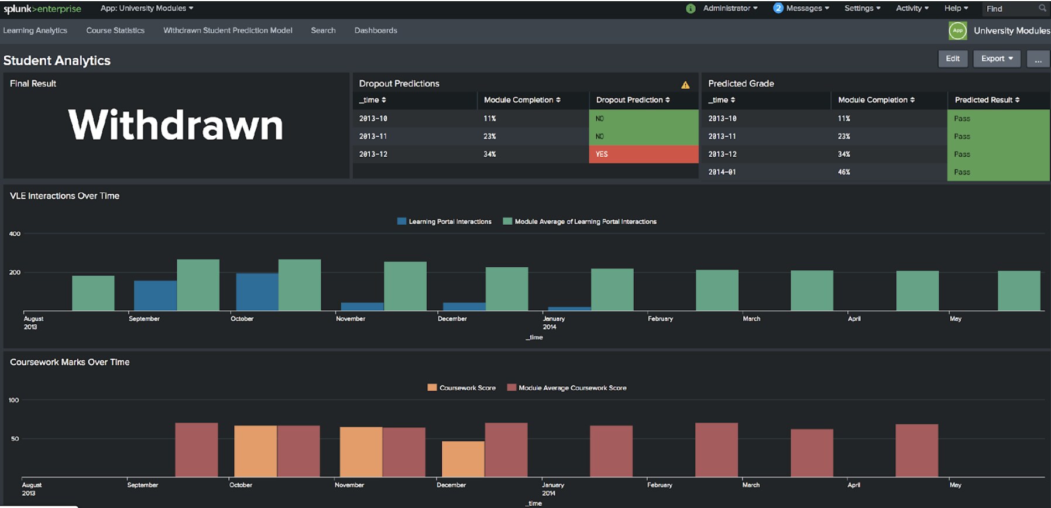
Task: Sort Predicted Grade by _time column
Action: 722,100
